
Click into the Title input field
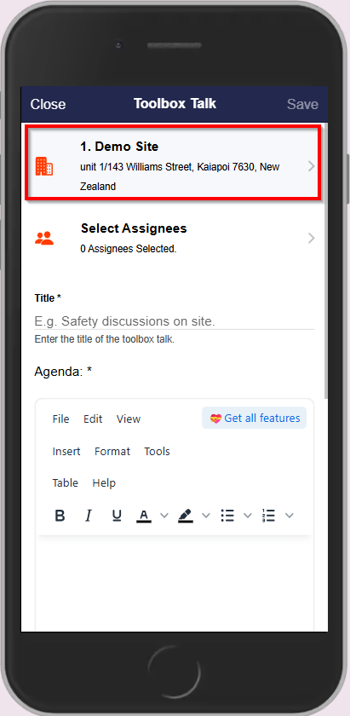click(175, 321)
